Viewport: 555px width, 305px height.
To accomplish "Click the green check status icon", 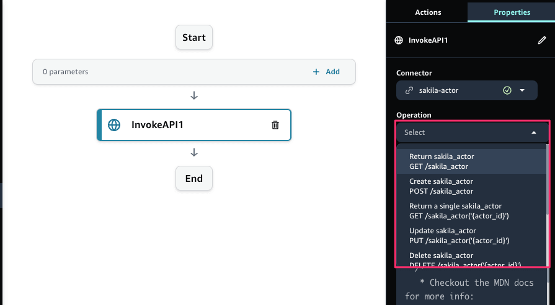I will click(507, 90).
